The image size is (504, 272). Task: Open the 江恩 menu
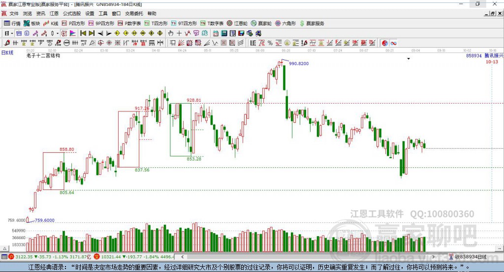pyautogui.click(x=54, y=13)
